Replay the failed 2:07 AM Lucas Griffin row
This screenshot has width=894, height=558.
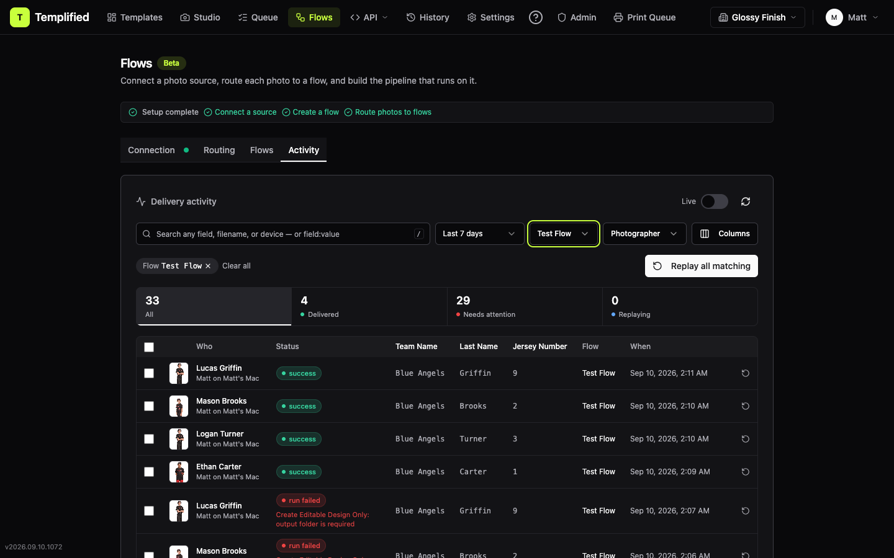746,511
